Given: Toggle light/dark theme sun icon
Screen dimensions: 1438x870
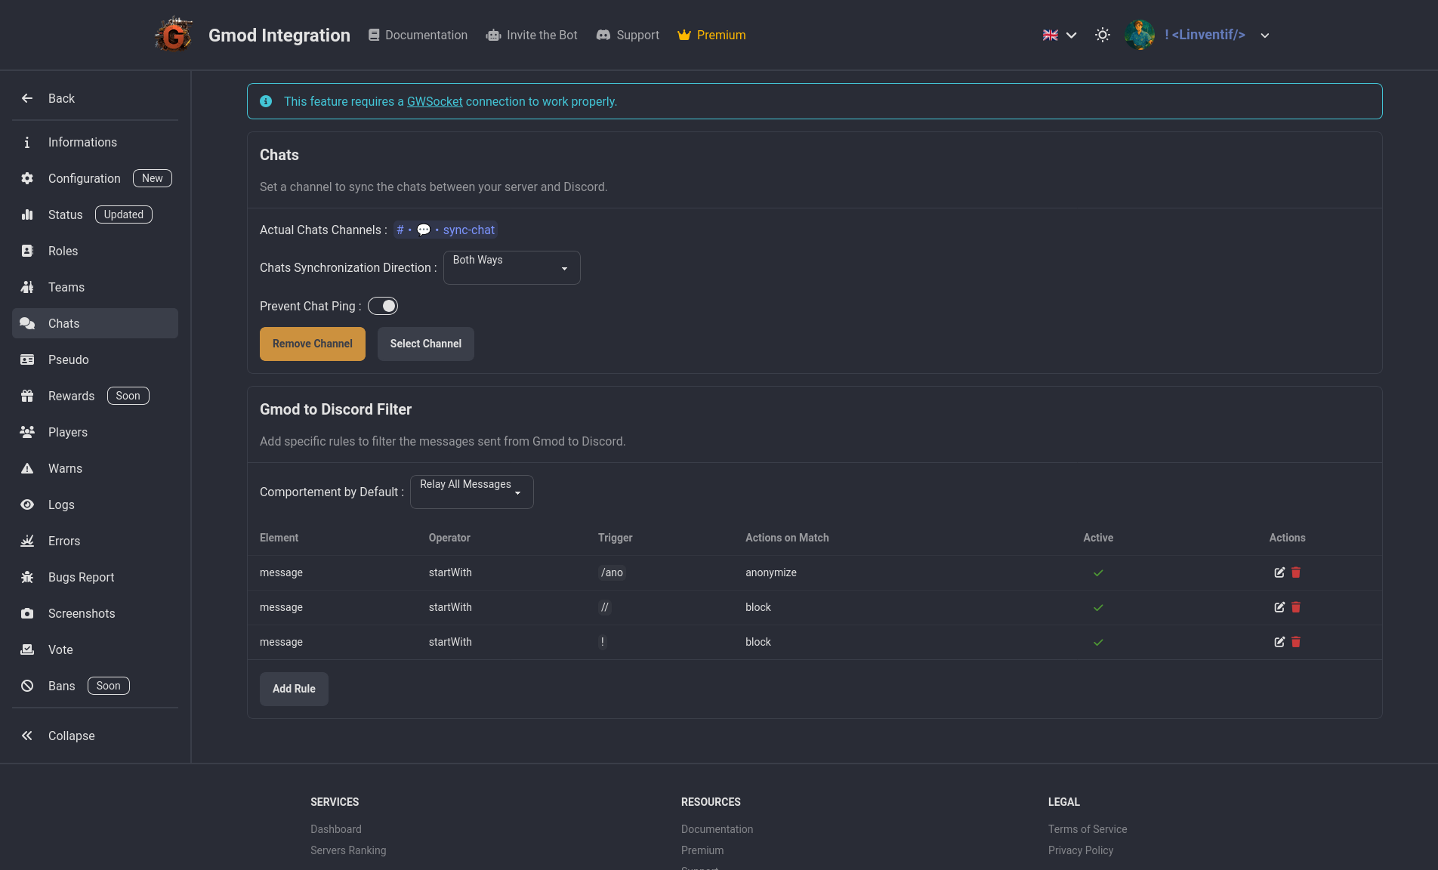Looking at the screenshot, I should (x=1103, y=35).
